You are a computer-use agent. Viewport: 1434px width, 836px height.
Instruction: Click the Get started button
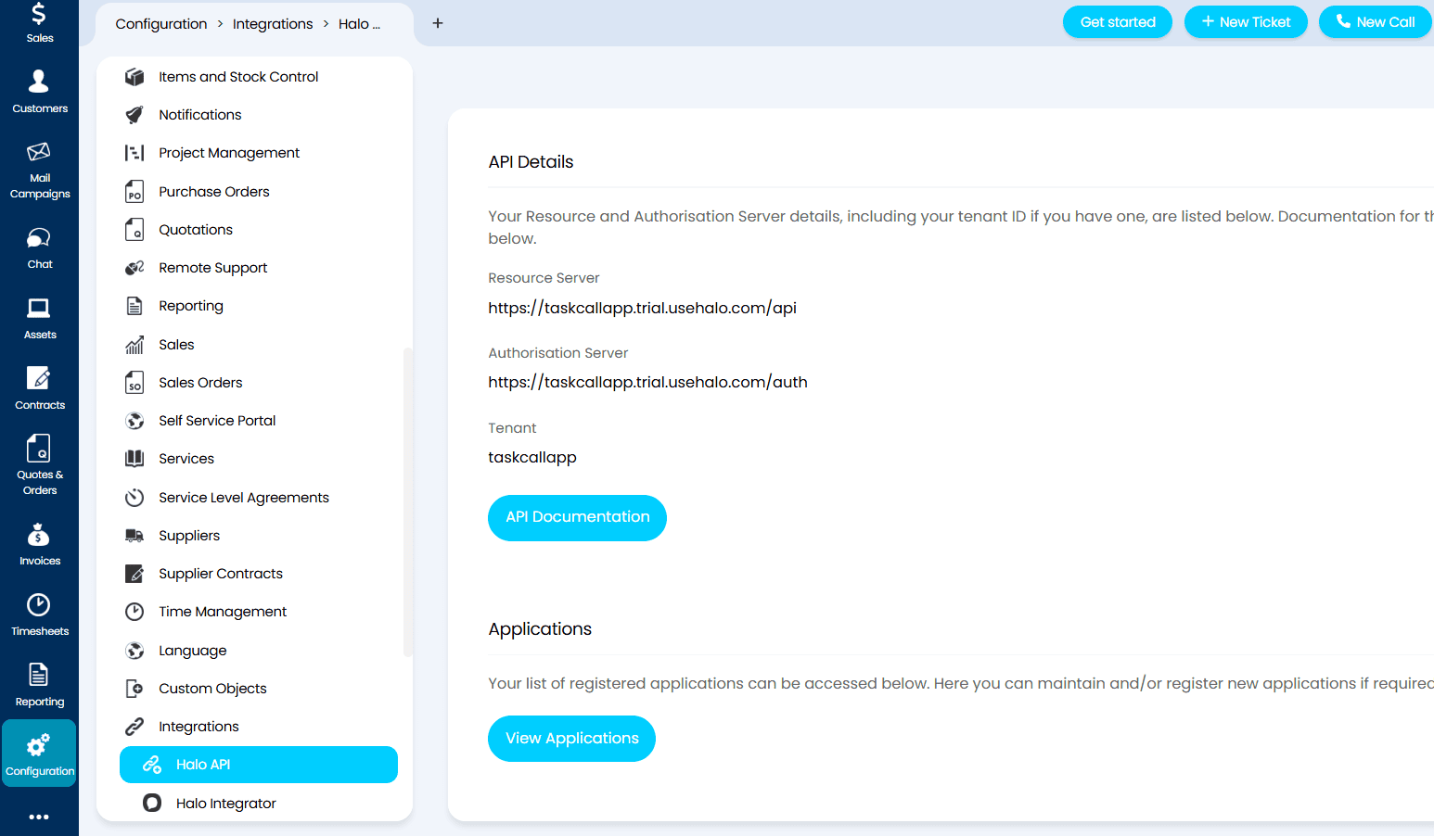[1118, 22]
